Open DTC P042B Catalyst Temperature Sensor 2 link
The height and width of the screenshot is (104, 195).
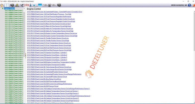tap(59, 96)
